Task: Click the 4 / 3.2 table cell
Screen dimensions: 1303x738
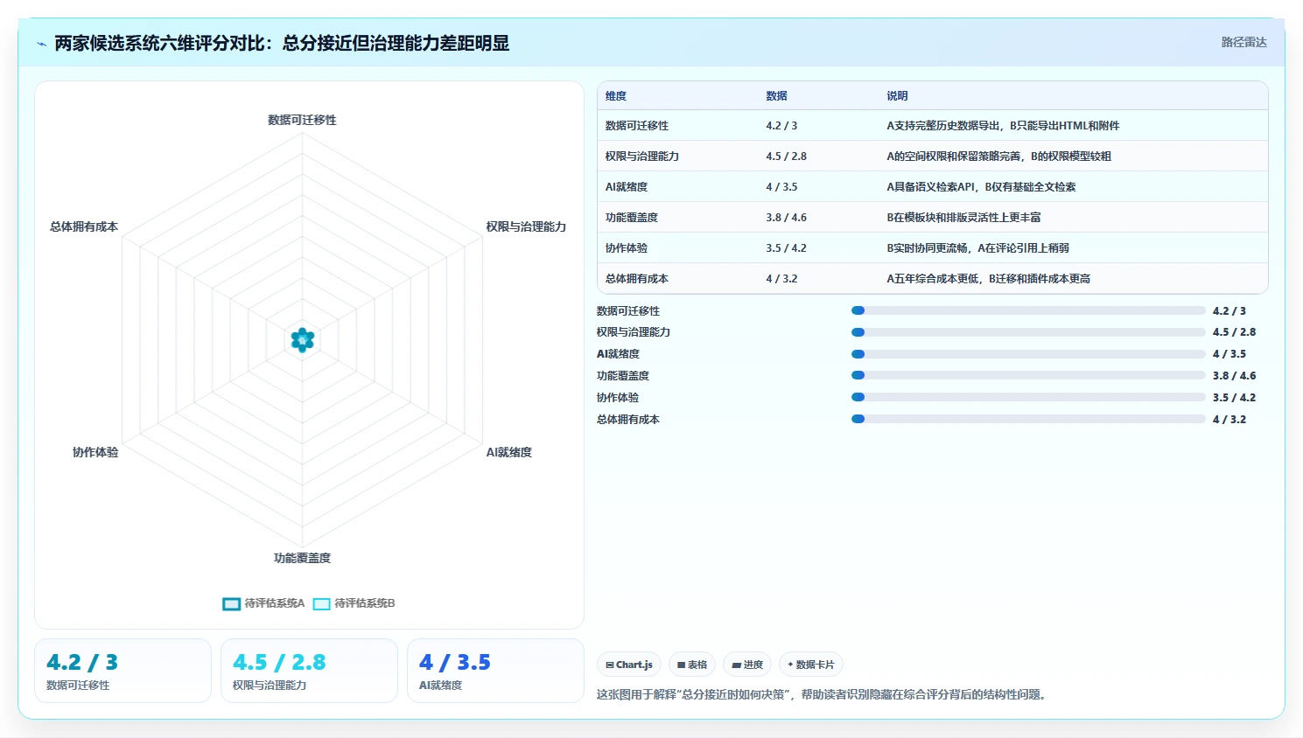Action: (x=781, y=279)
